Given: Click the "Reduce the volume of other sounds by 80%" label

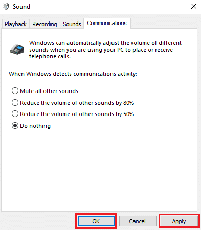Looking at the screenshot, I should point(77,103).
